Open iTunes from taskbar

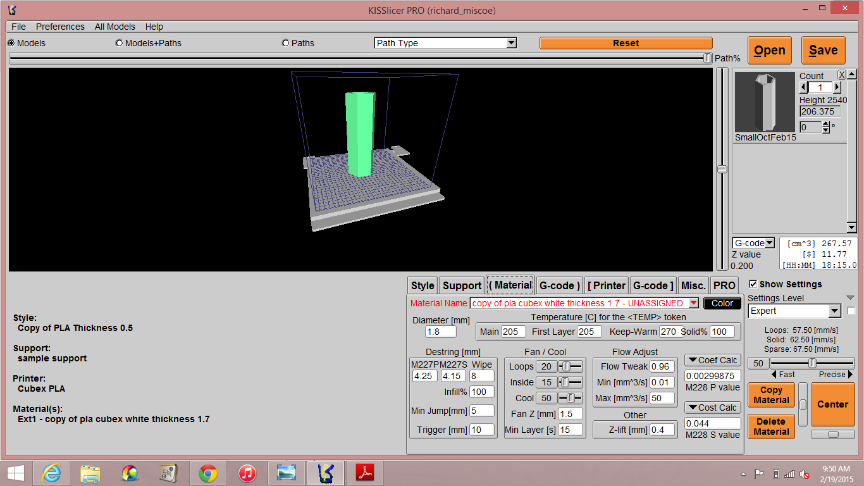click(247, 473)
